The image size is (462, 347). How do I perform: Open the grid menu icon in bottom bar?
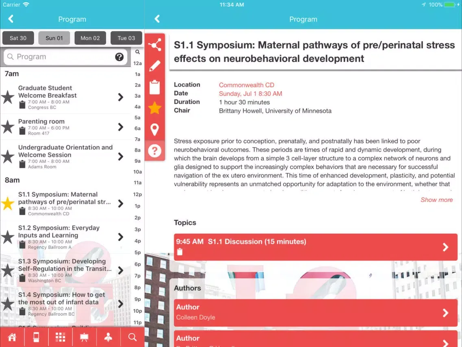tap(61, 337)
